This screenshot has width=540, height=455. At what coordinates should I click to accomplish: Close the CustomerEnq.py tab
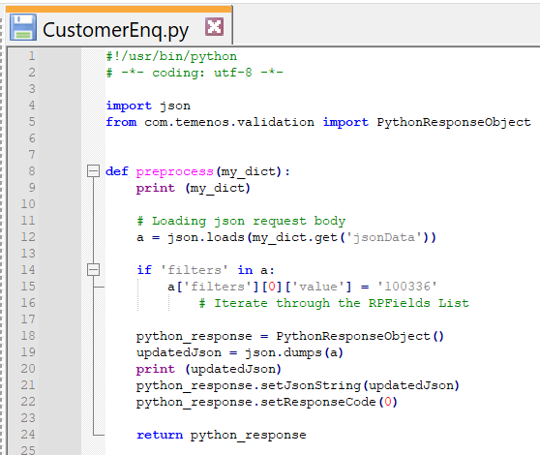click(x=214, y=26)
